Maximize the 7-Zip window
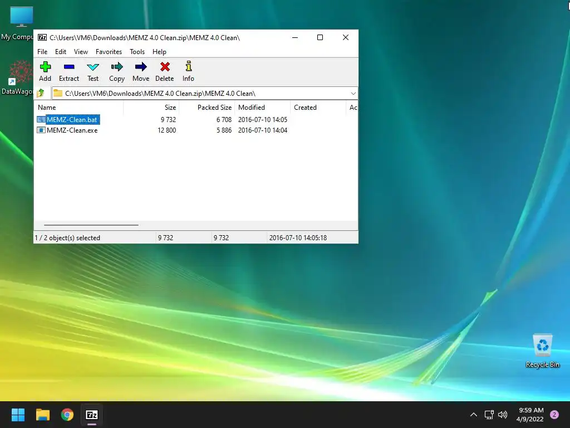This screenshot has height=428, width=570. pos(320,37)
